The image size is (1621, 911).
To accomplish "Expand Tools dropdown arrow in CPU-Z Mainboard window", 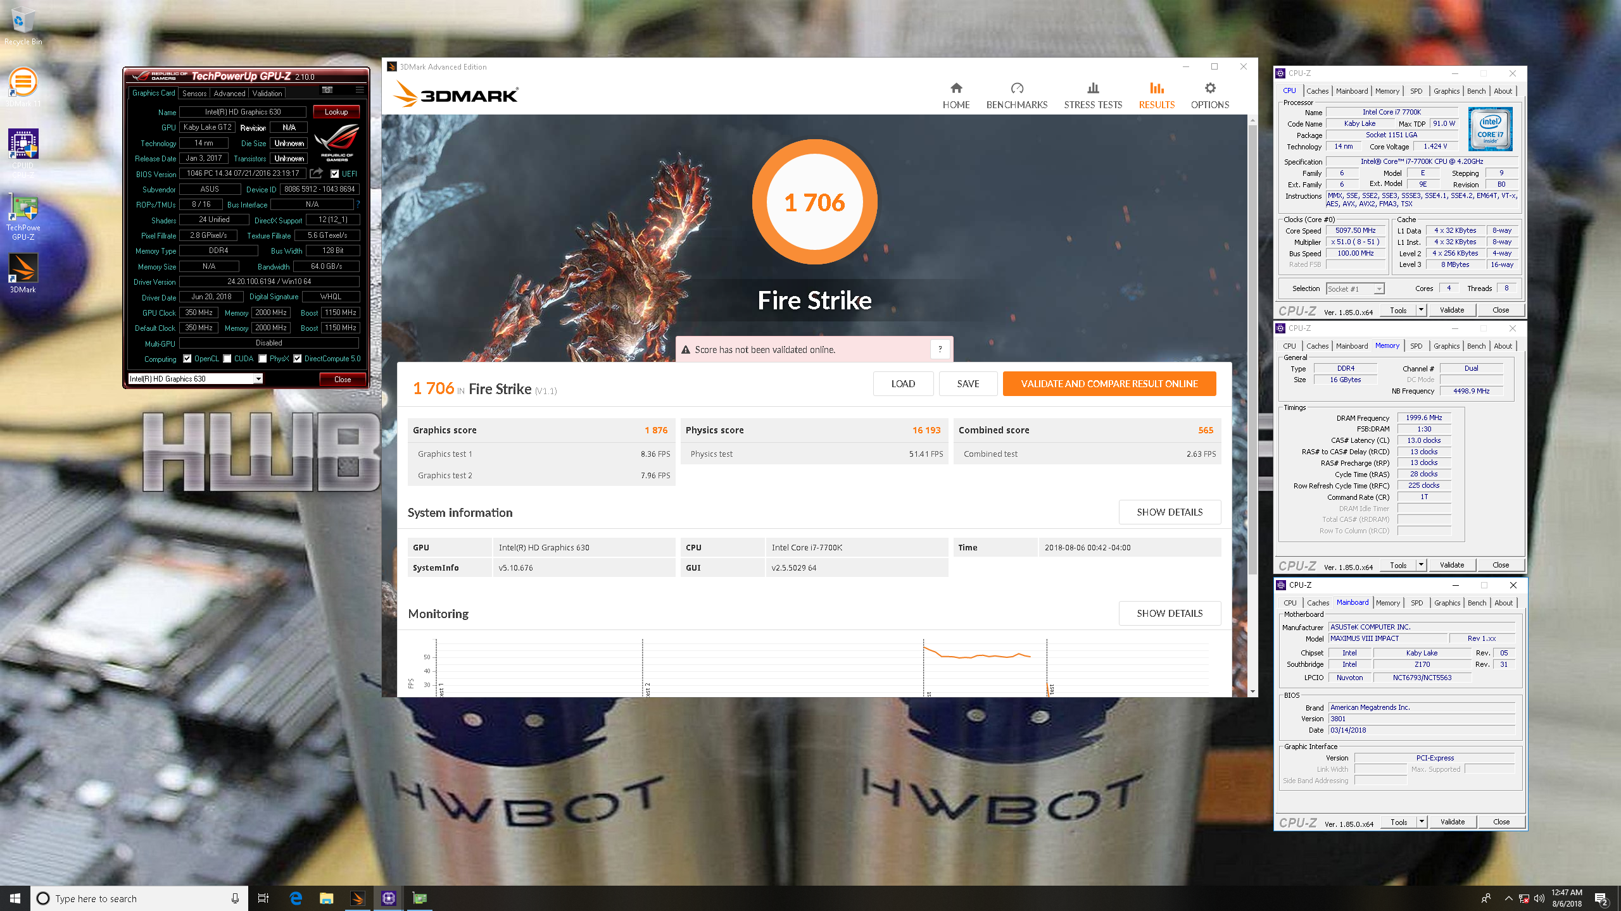I will pos(1422,822).
